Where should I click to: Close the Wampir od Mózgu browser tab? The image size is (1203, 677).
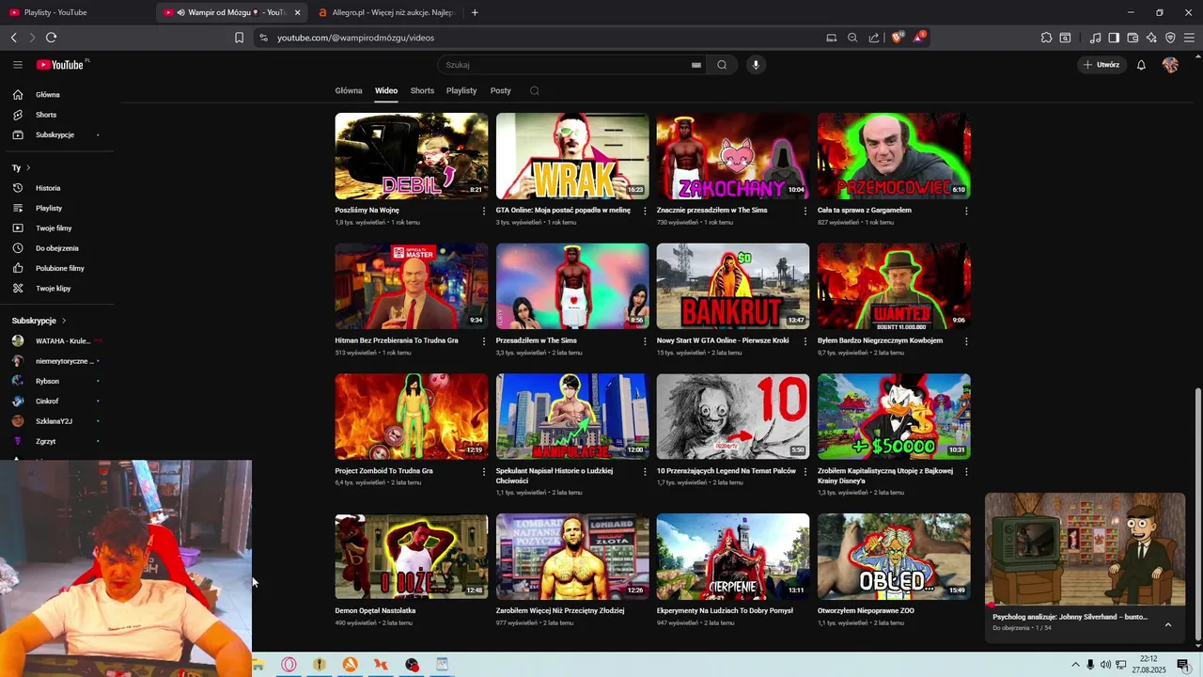coord(298,12)
